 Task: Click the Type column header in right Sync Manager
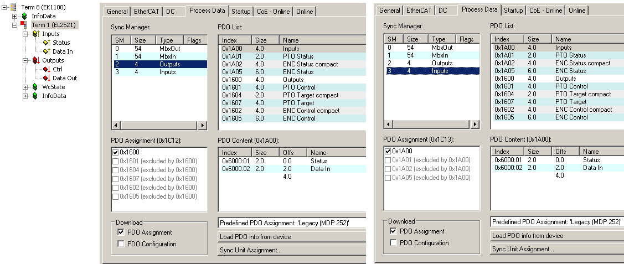point(442,39)
